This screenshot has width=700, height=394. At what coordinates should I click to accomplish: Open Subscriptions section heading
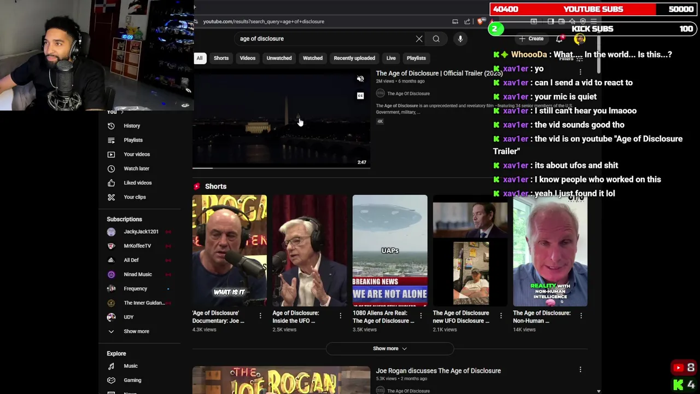(x=124, y=219)
